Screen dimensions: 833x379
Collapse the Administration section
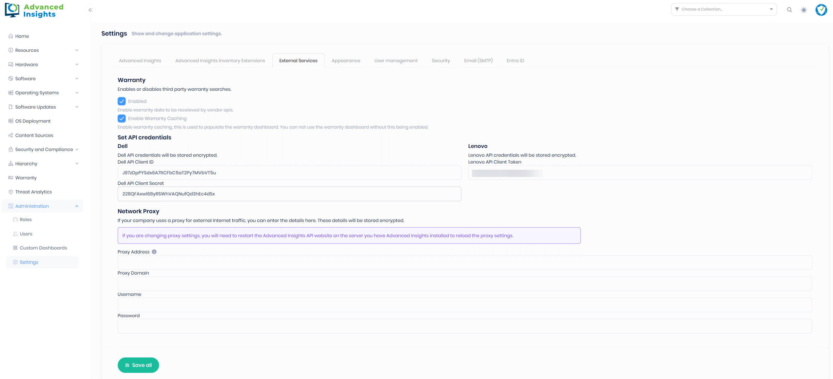(77, 206)
